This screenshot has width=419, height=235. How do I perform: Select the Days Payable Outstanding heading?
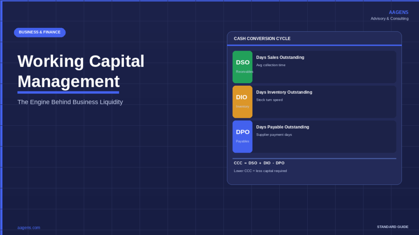point(282,127)
